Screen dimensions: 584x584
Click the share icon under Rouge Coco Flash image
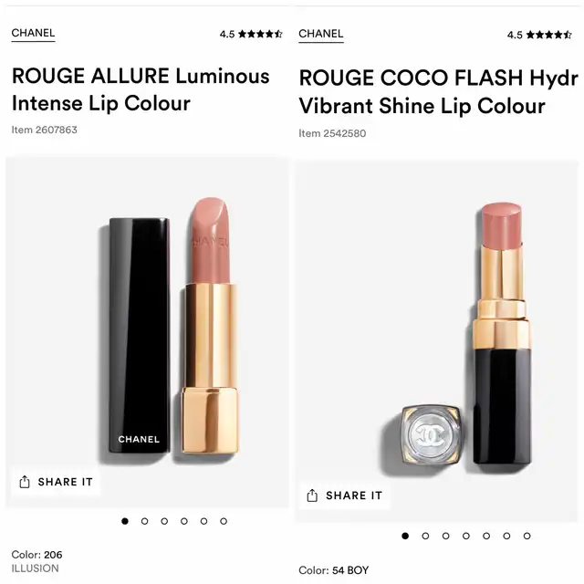(x=312, y=495)
